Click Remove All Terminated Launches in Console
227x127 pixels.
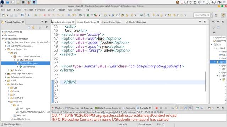click(x=166, y=108)
